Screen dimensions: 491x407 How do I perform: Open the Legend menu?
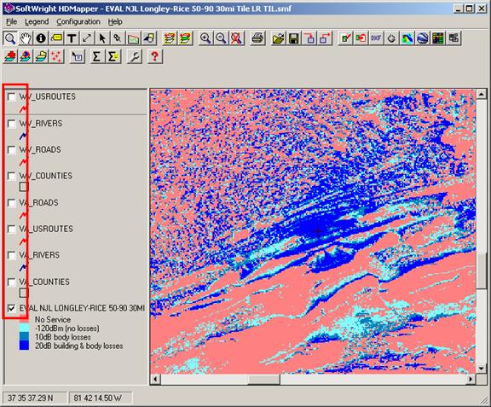click(37, 21)
